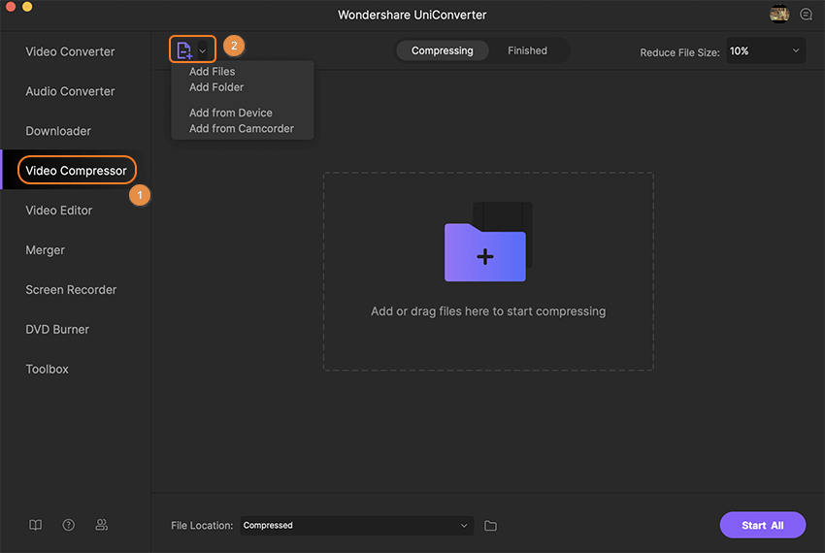Open the user account icon
825x553 pixels.
101,525
